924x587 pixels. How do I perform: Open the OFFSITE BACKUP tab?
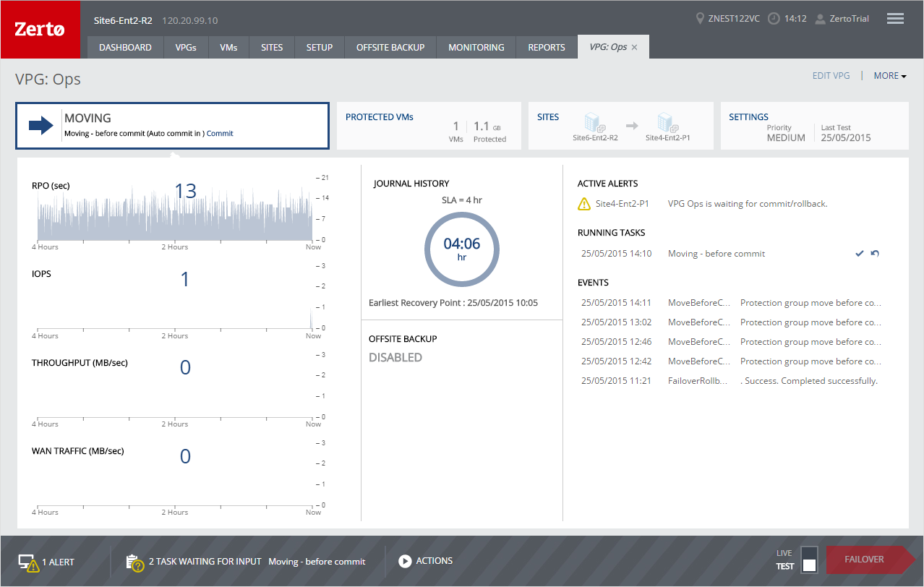[x=390, y=48]
